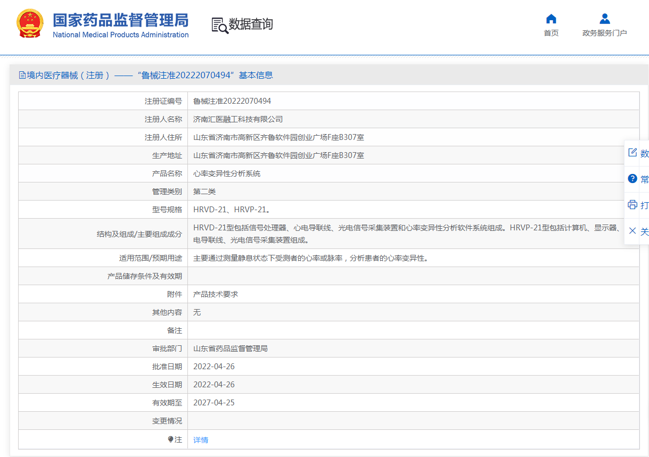
Task: Click the 备注 label
Action: (x=175, y=330)
